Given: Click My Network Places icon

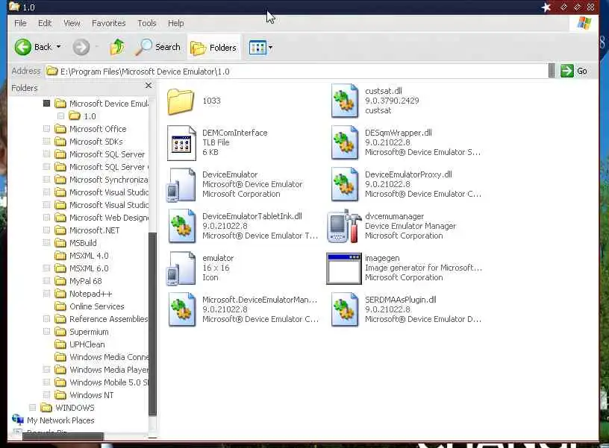Looking at the screenshot, I should [18, 420].
